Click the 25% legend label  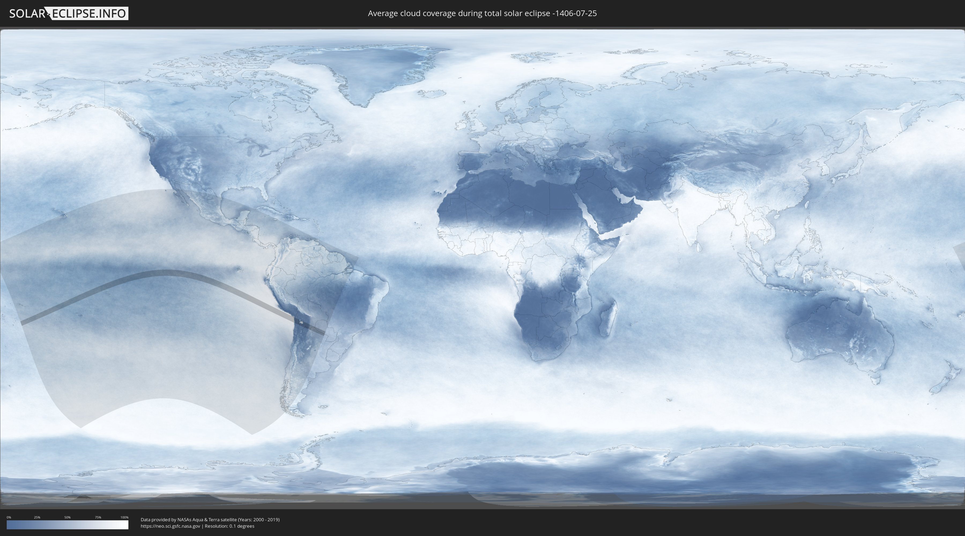(37, 517)
